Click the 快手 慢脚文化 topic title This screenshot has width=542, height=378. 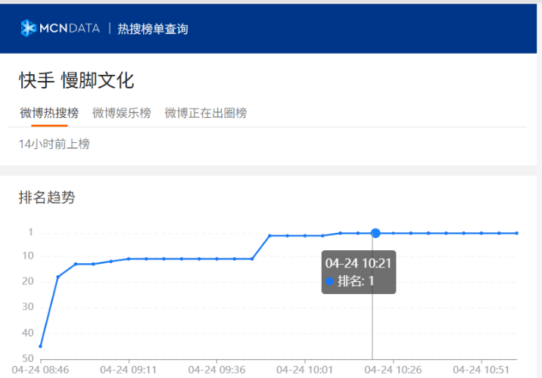point(76,81)
